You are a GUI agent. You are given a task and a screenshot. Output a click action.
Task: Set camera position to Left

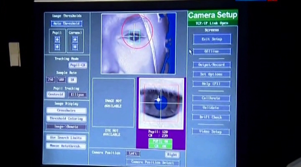133,154
